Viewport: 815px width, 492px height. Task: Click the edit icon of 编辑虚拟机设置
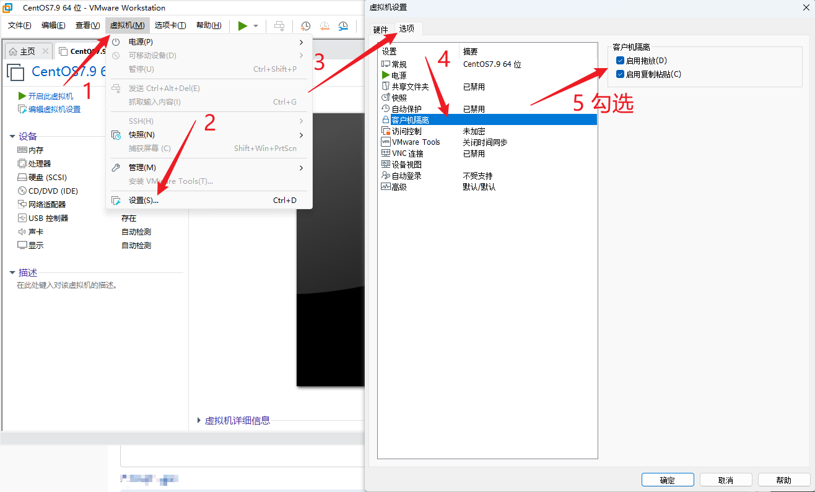[23, 110]
